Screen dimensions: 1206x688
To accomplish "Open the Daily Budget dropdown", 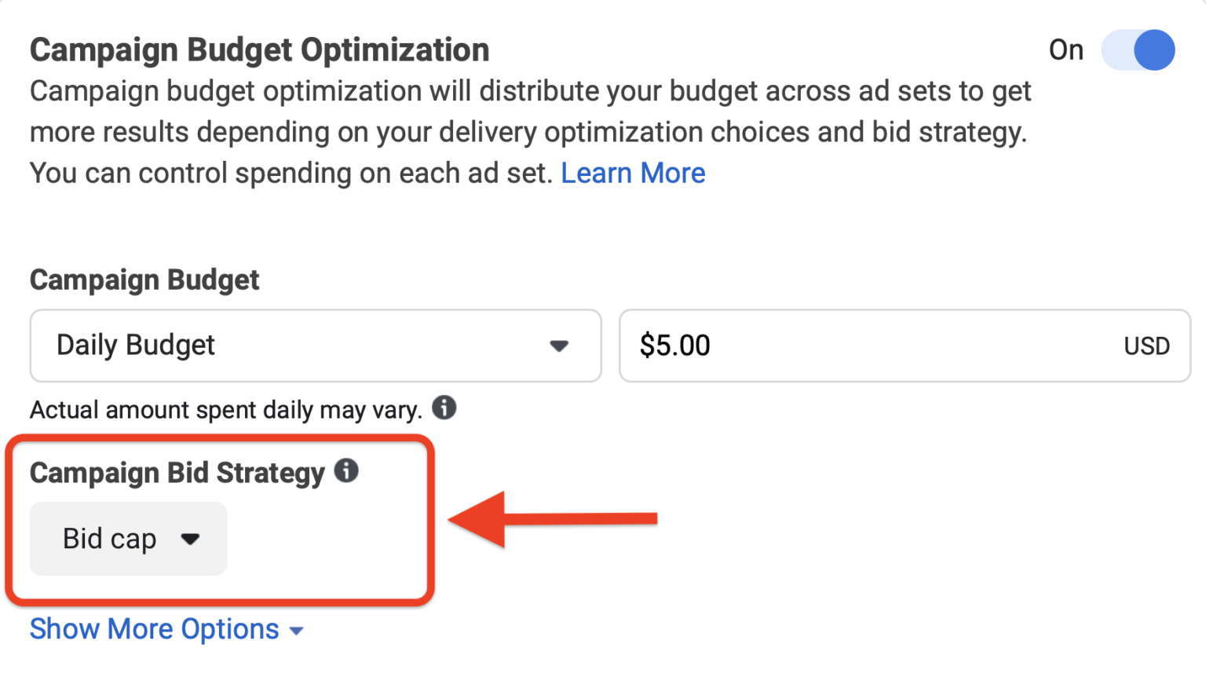I will [314, 346].
